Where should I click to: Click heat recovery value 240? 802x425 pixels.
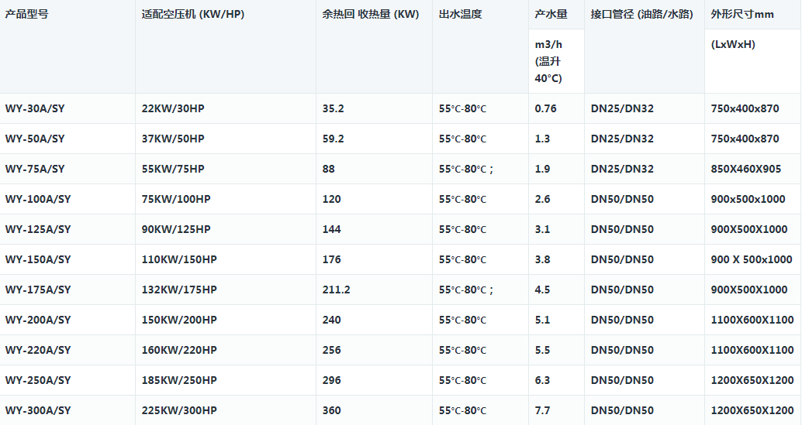(331, 320)
